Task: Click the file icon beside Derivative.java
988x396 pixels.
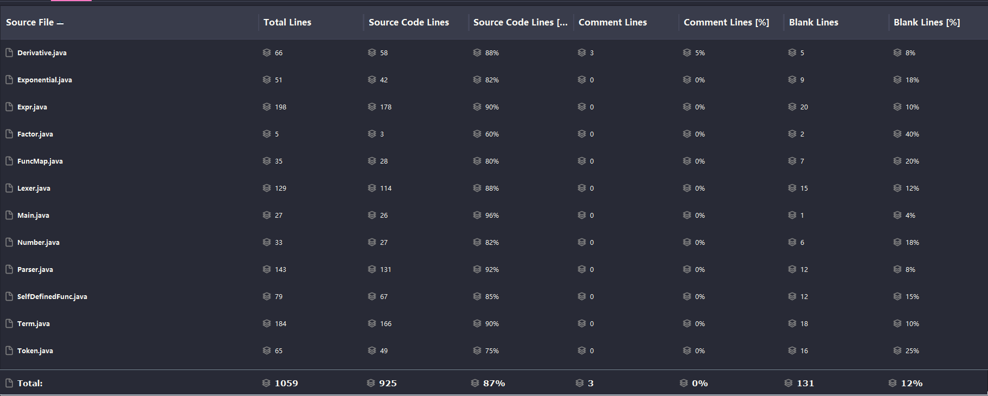Action: click(x=9, y=53)
